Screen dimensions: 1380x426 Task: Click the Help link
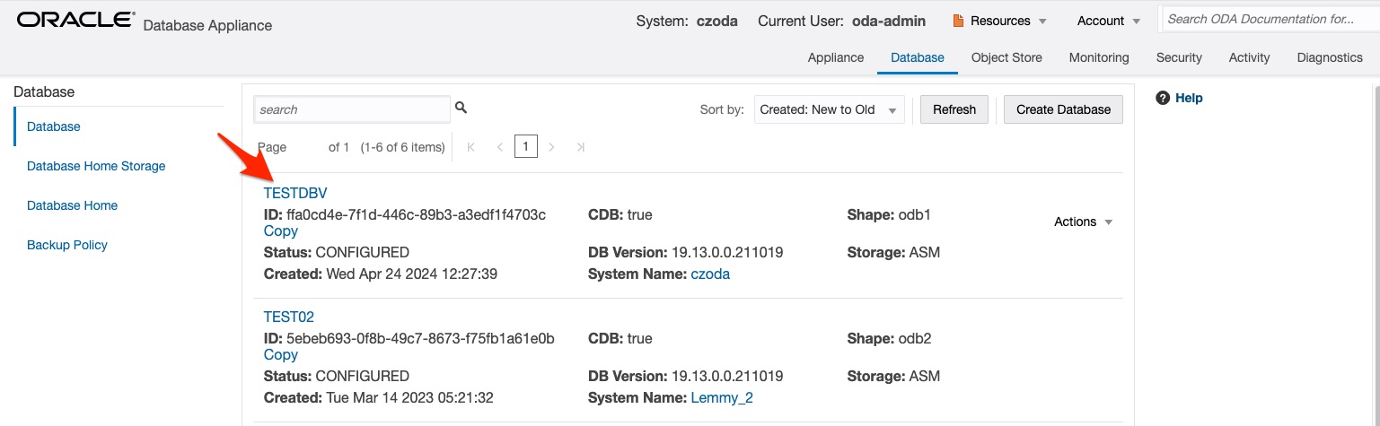click(x=1189, y=98)
